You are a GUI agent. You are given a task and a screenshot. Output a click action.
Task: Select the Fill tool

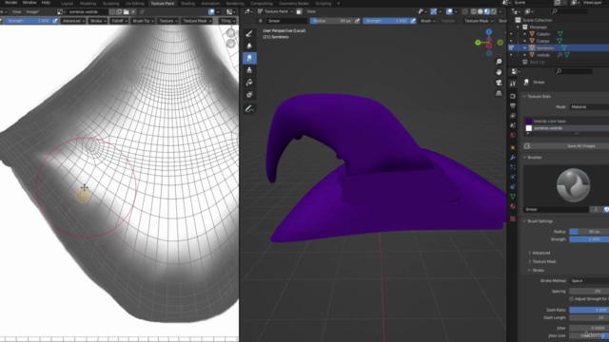pyautogui.click(x=249, y=83)
